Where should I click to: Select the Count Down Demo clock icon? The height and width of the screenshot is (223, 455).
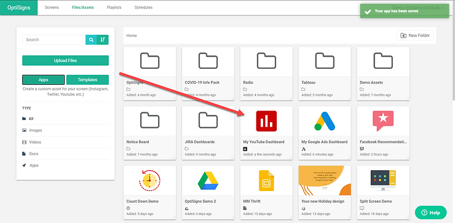(150, 181)
